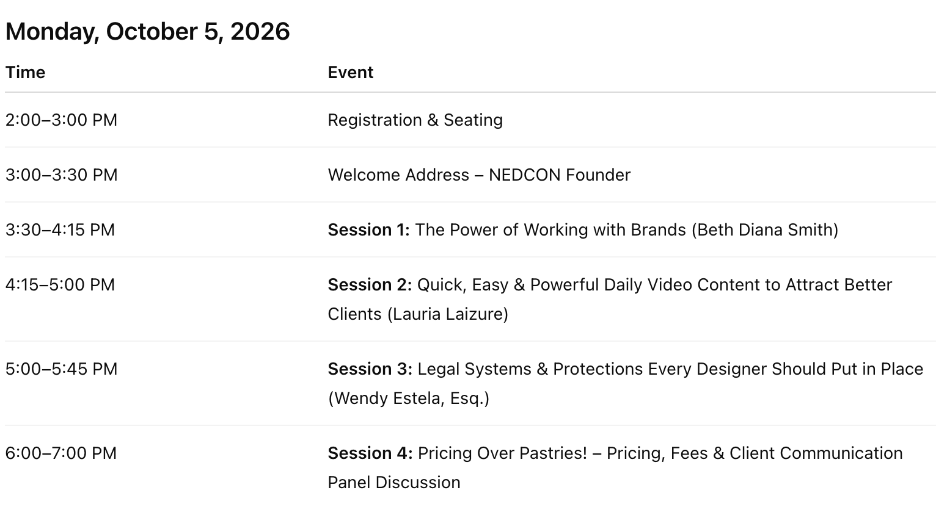Click the 6:00–7:00 PM time cell
The width and height of the screenshot is (936, 526).
[x=60, y=453]
